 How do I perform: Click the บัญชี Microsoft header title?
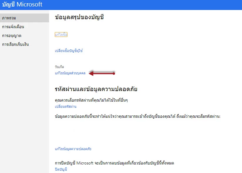(x=22, y=4)
